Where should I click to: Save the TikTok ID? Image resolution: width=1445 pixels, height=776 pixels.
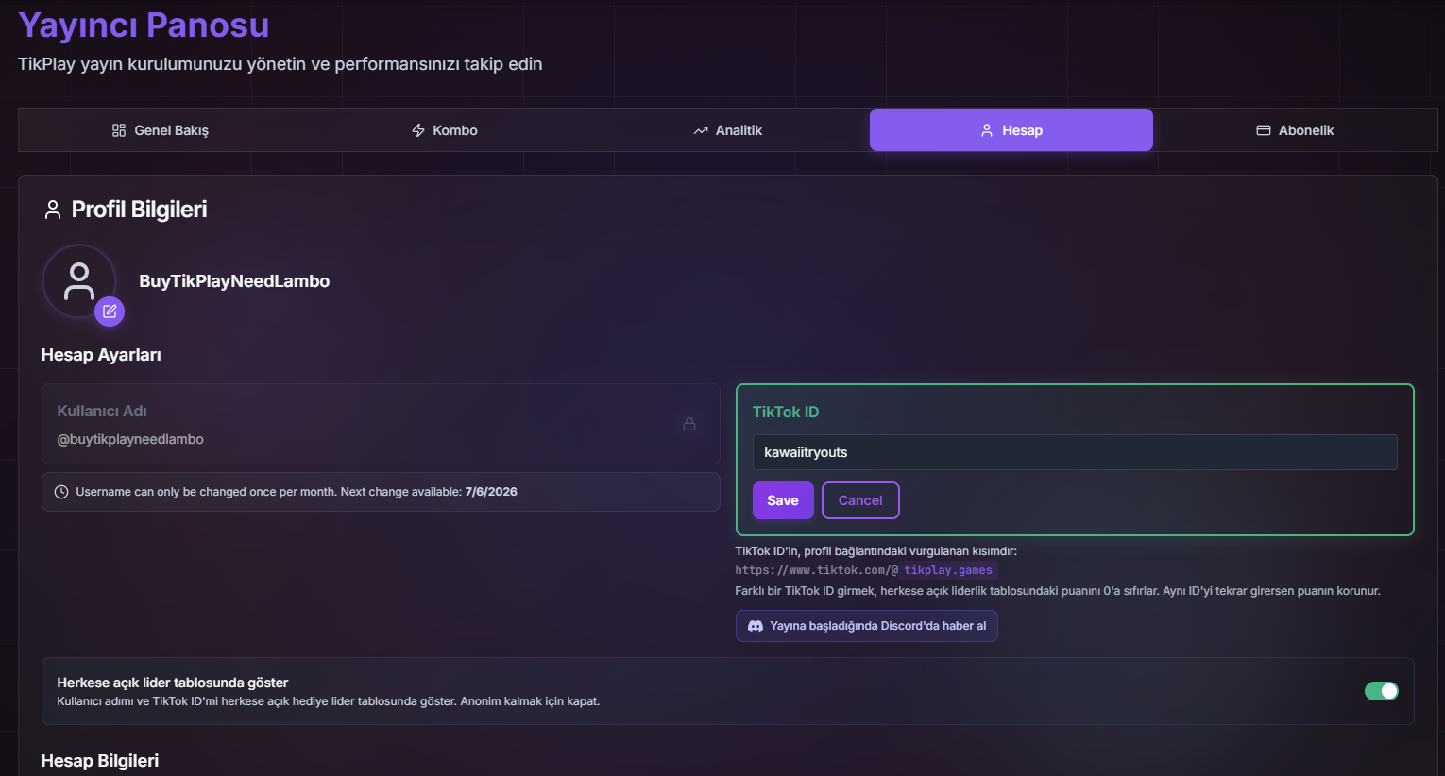pyautogui.click(x=783, y=500)
